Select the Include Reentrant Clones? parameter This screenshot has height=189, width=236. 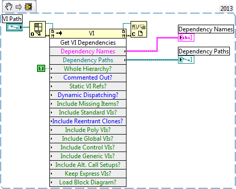pyautogui.click(x=88, y=121)
